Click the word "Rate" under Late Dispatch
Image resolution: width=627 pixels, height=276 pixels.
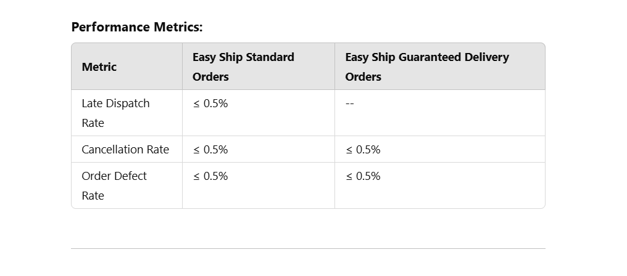click(93, 123)
